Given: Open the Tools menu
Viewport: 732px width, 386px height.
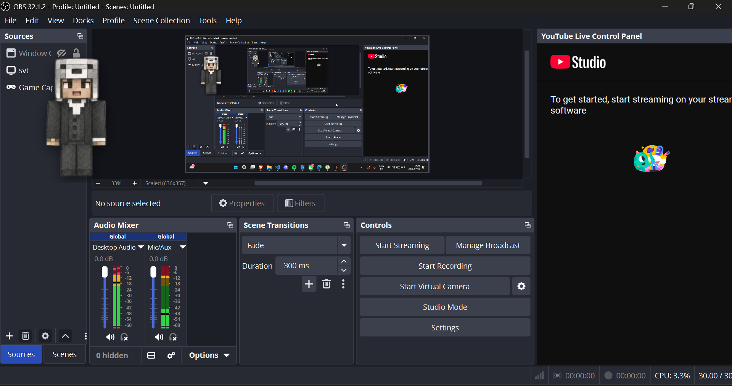Looking at the screenshot, I should click(208, 21).
